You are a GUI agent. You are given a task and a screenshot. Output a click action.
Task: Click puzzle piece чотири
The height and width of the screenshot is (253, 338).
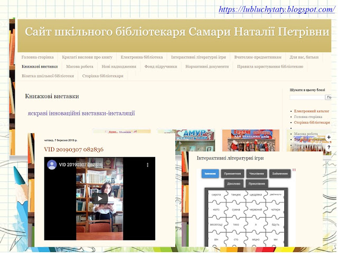point(276,210)
